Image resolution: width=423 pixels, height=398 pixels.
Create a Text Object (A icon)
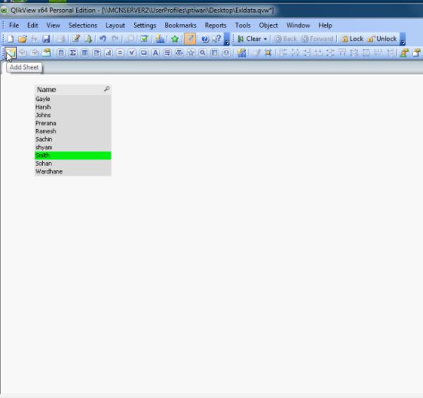point(155,53)
